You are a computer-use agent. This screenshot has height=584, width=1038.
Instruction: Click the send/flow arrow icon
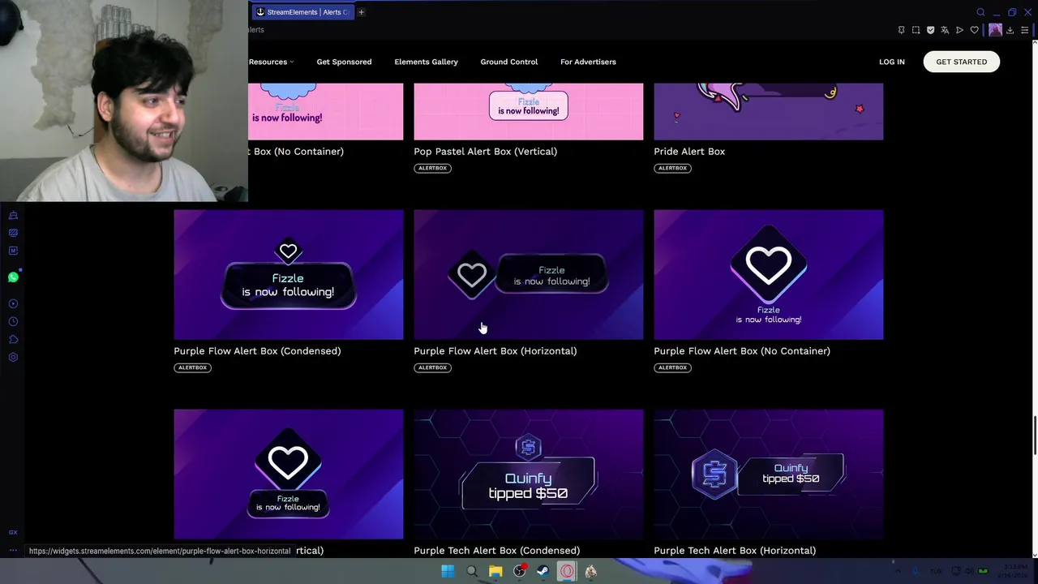point(959,30)
